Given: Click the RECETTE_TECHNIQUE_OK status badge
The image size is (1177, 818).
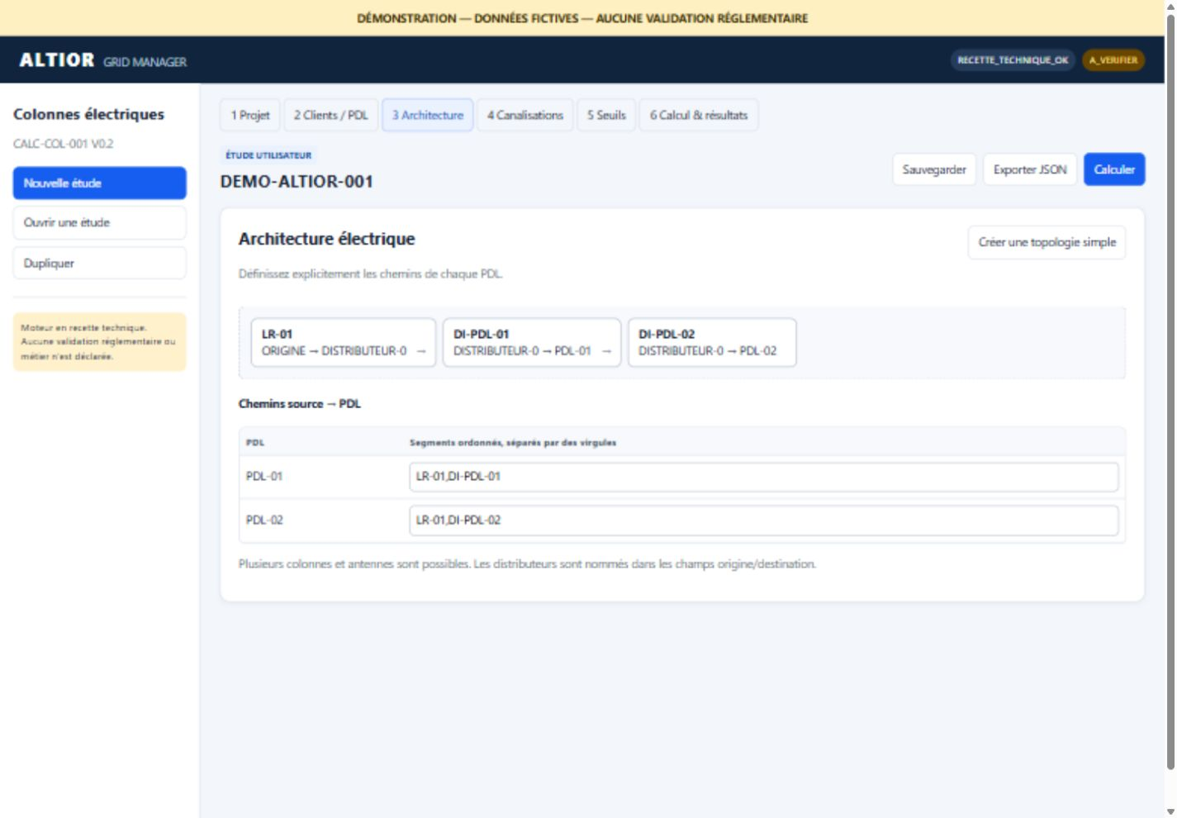Looking at the screenshot, I should pyautogui.click(x=1013, y=60).
